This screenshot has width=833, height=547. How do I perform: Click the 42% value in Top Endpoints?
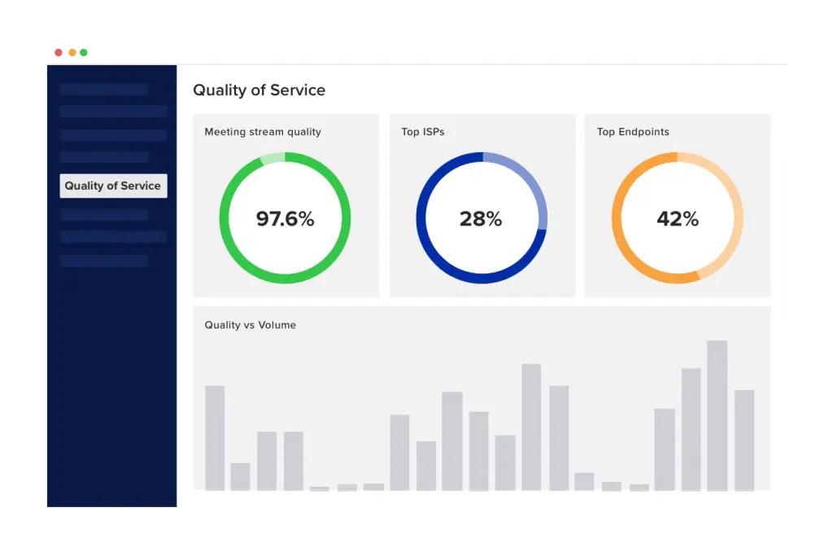click(678, 218)
